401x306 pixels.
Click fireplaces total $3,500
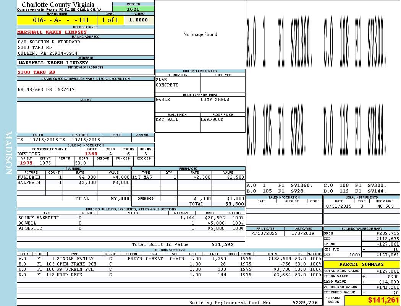tap(235, 204)
